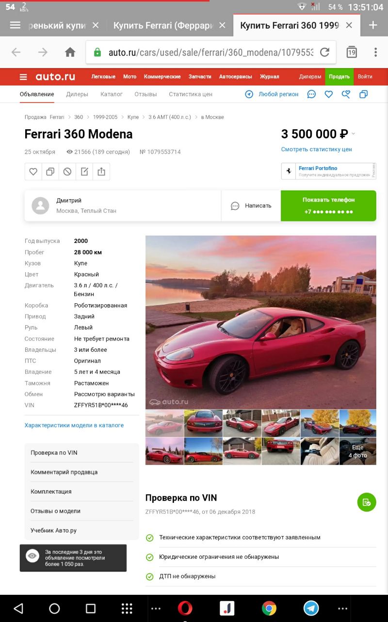This screenshot has width=388, height=622.
Task: Open Смотреть статистику цен link
Action: coord(317,149)
